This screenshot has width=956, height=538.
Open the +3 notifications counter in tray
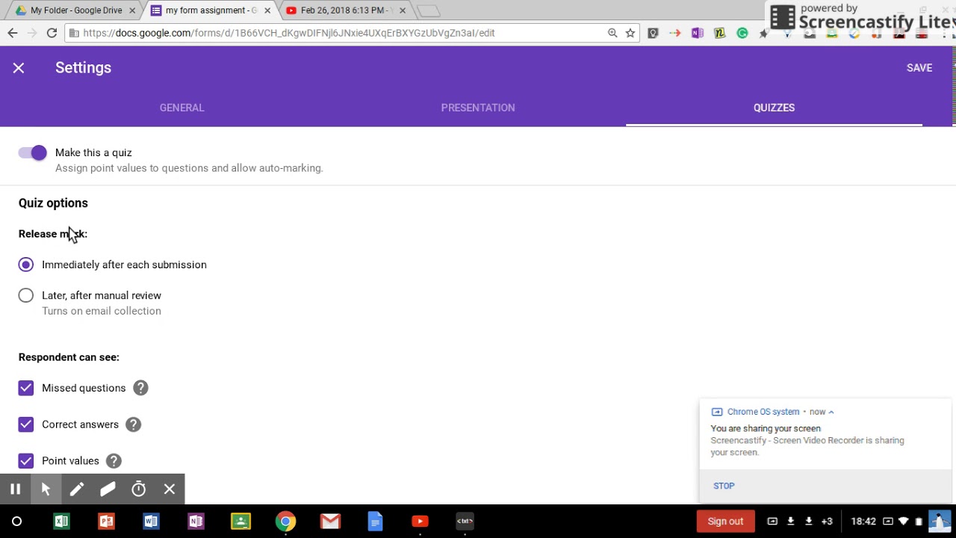(x=827, y=522)
